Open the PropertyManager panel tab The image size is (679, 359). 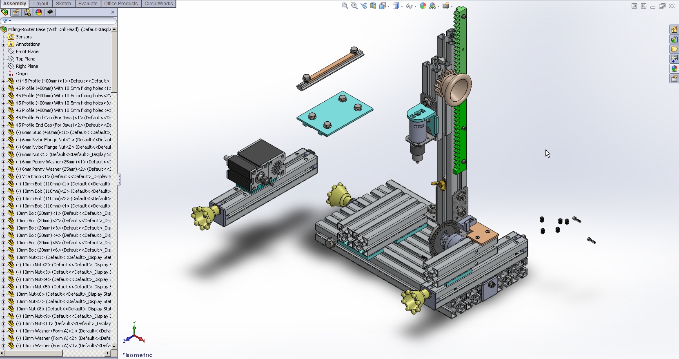coord(16,12)
